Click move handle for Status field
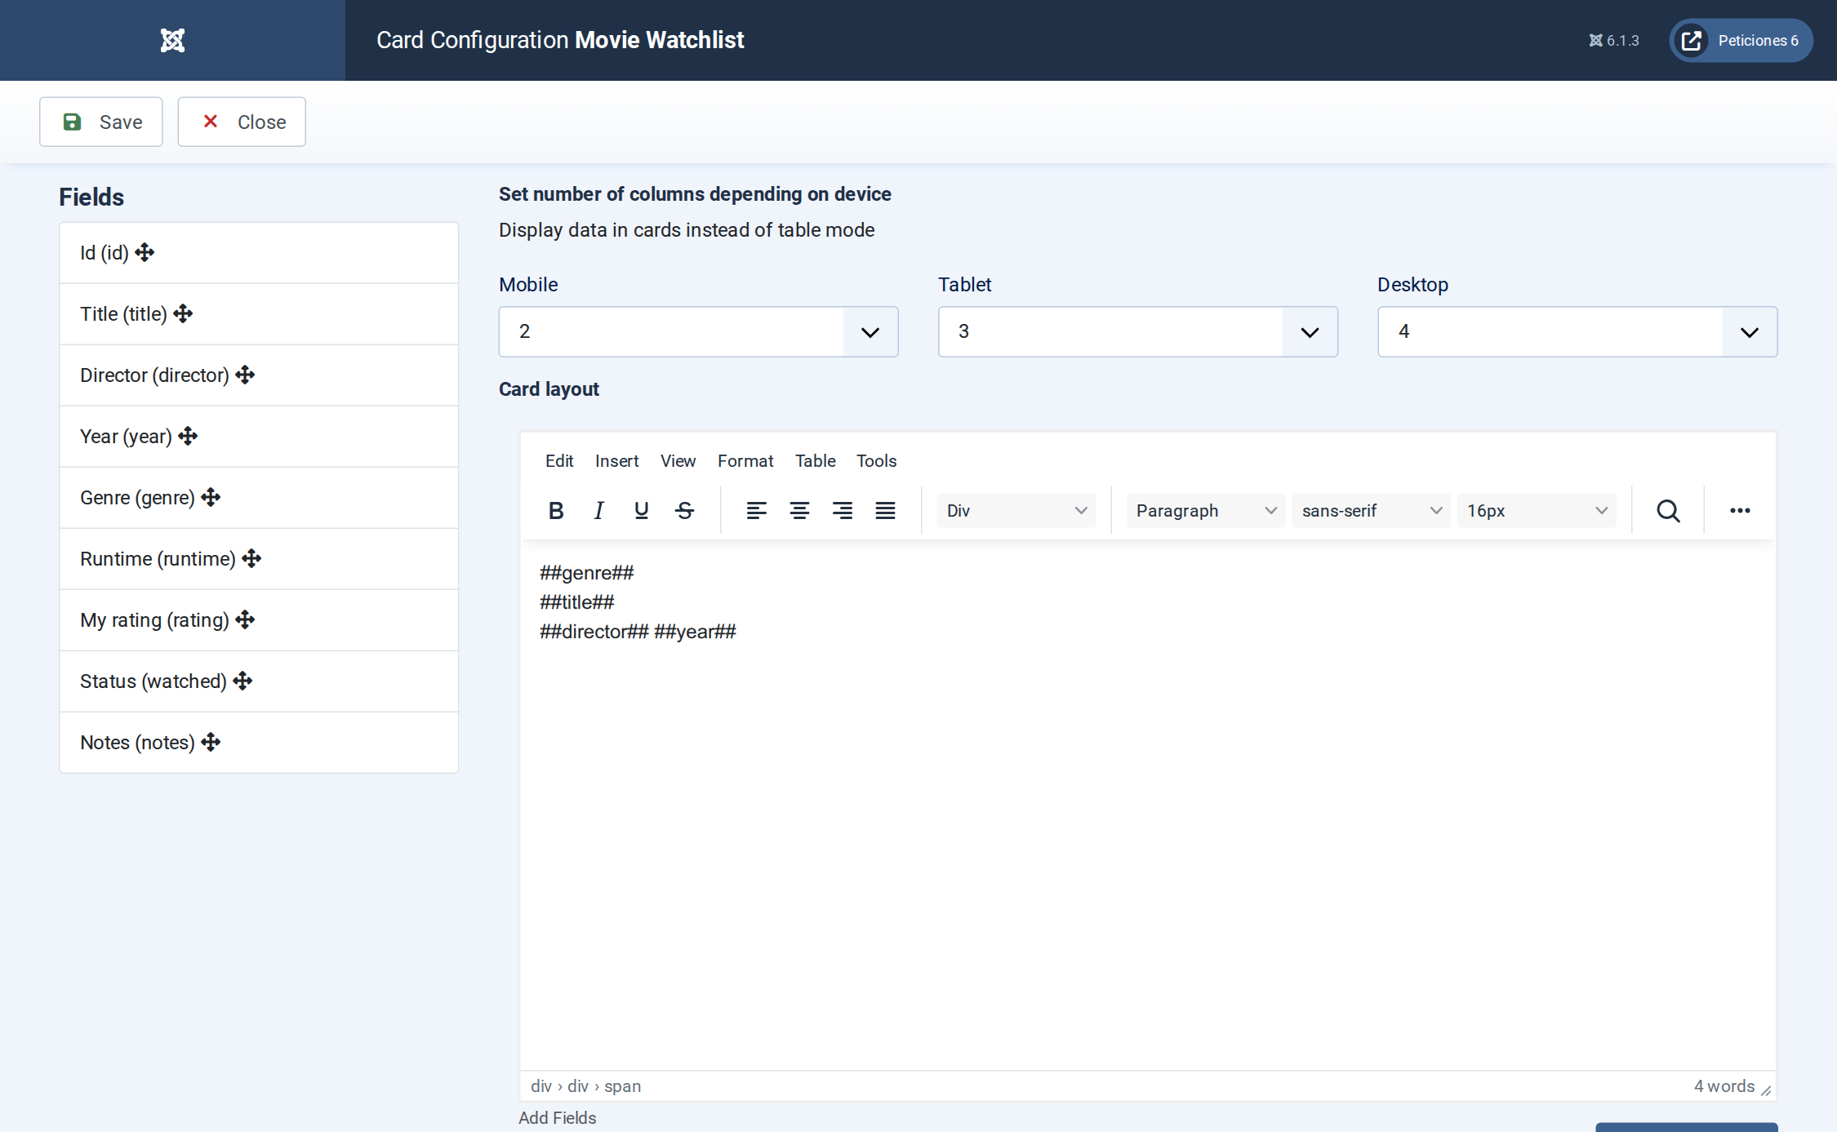The width and height of the screenshot is (1837, 1132). point(242,681)
